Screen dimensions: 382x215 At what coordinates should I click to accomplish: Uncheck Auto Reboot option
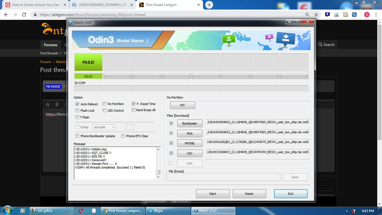tap(77, 104)
